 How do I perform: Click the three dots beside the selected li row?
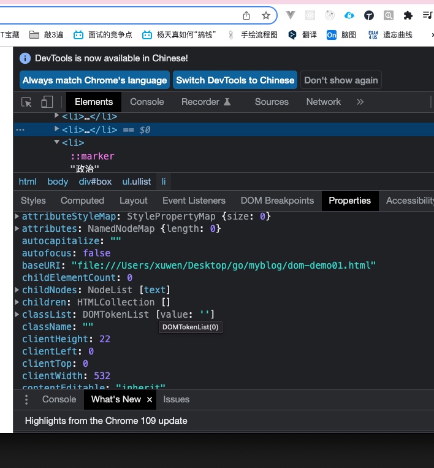point(20,129)
